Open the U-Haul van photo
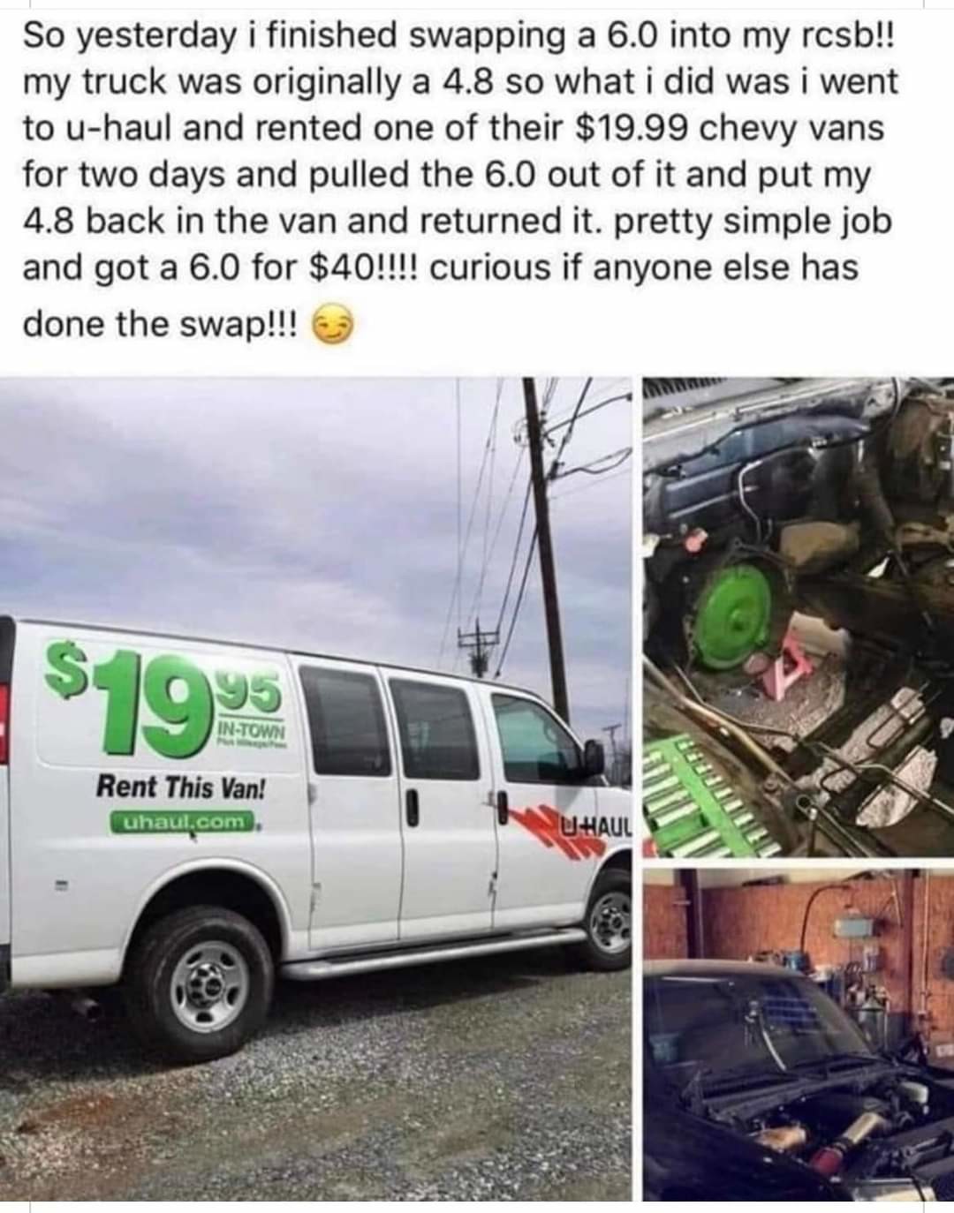 [x=316, y=788]
